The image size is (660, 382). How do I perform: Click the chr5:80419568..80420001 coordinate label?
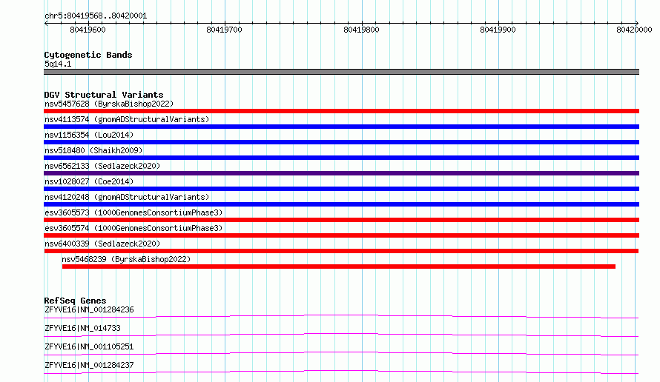tap(96, 16)
